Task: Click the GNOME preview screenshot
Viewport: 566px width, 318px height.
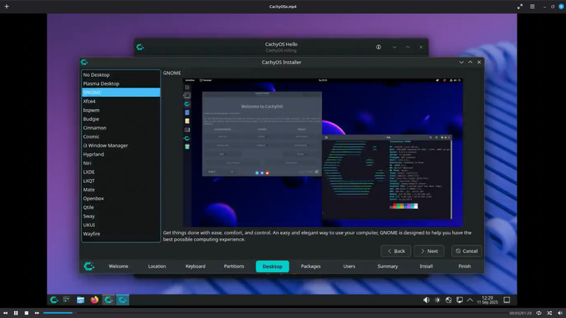Action: point(323,152)
